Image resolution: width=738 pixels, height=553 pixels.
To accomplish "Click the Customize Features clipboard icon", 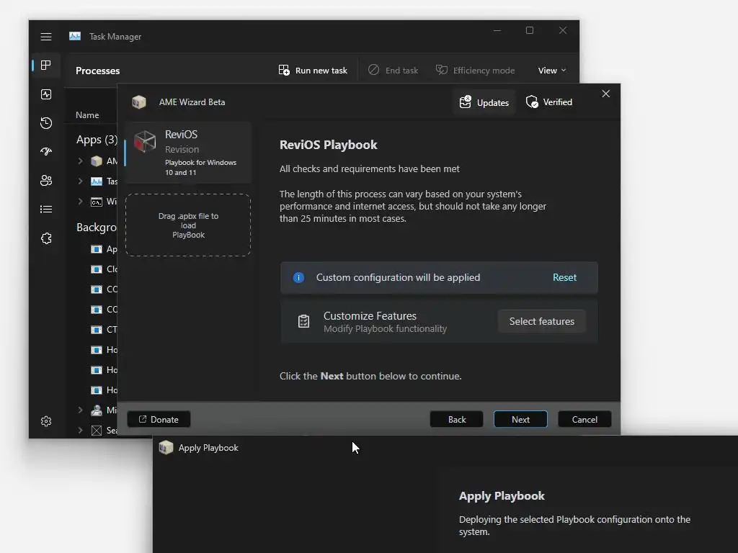I will pos(303,321).
